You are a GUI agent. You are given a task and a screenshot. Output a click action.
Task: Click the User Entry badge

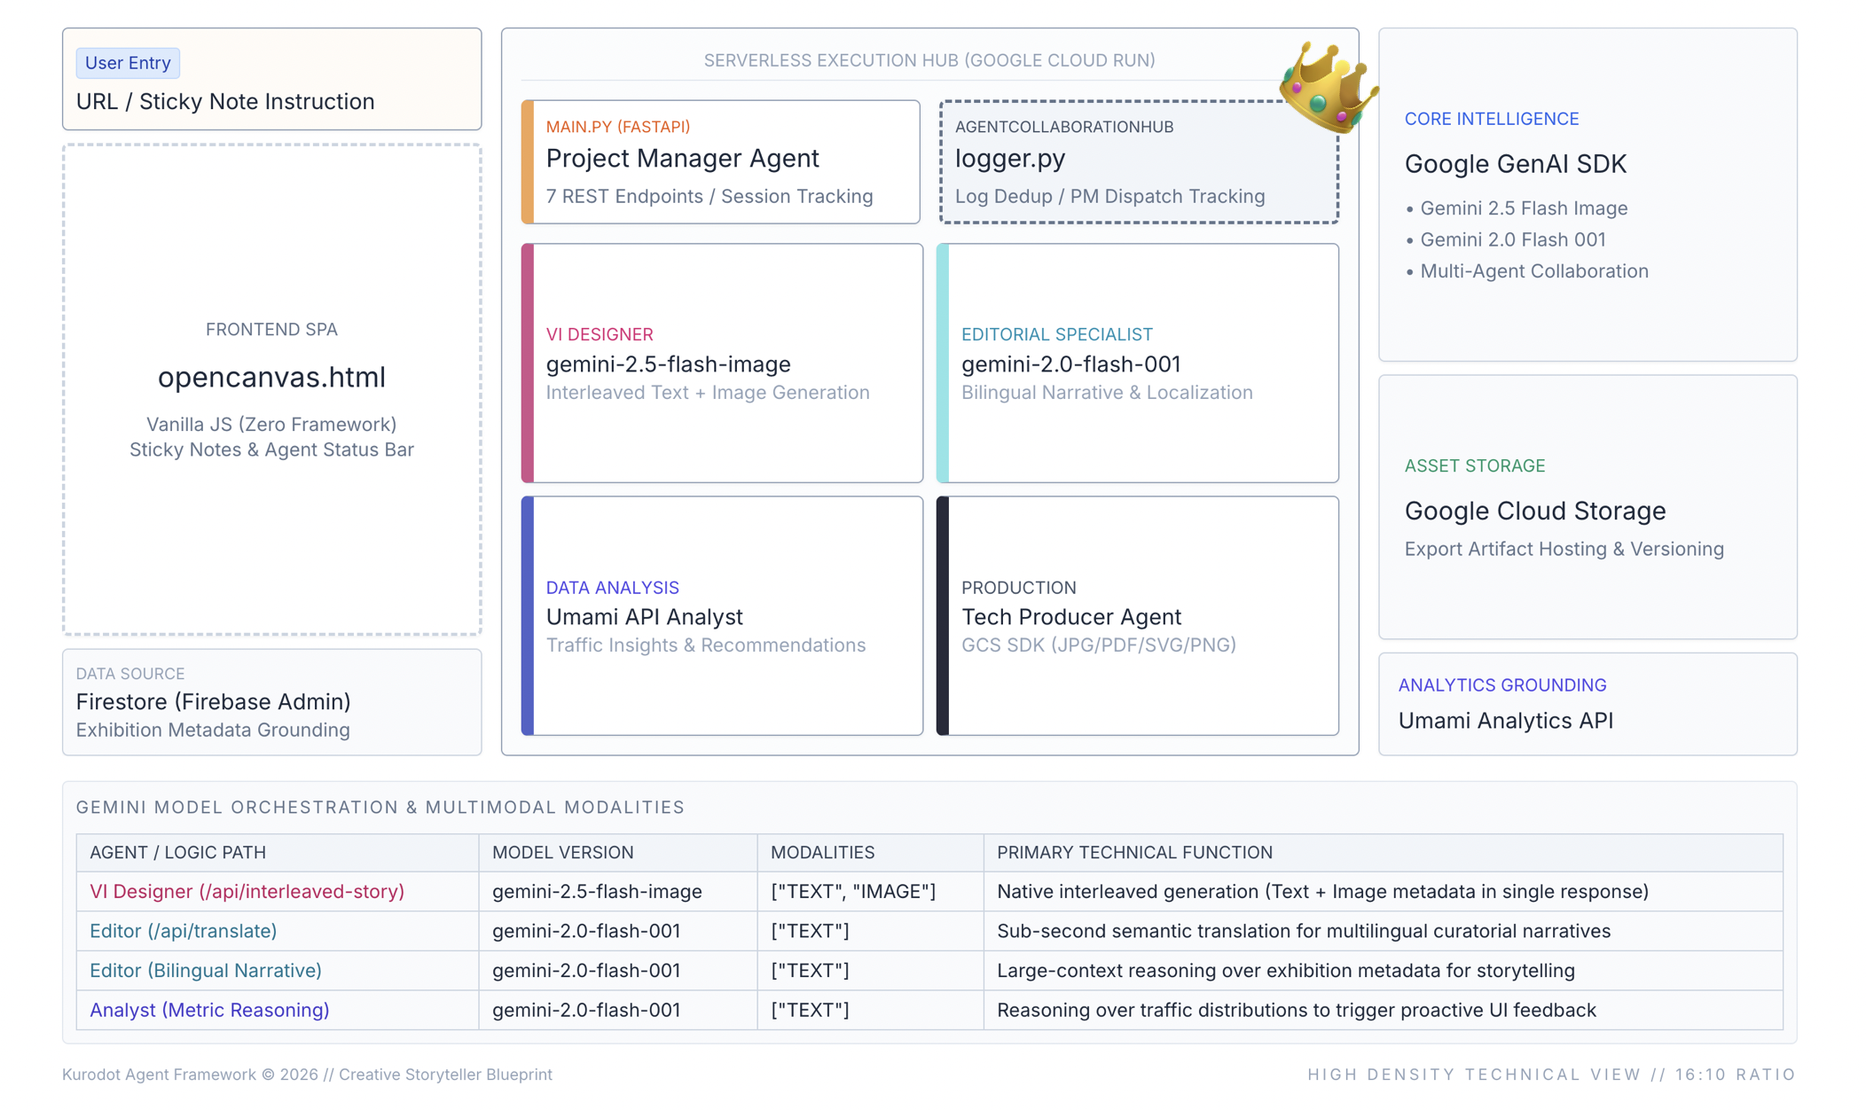(128, 63)
